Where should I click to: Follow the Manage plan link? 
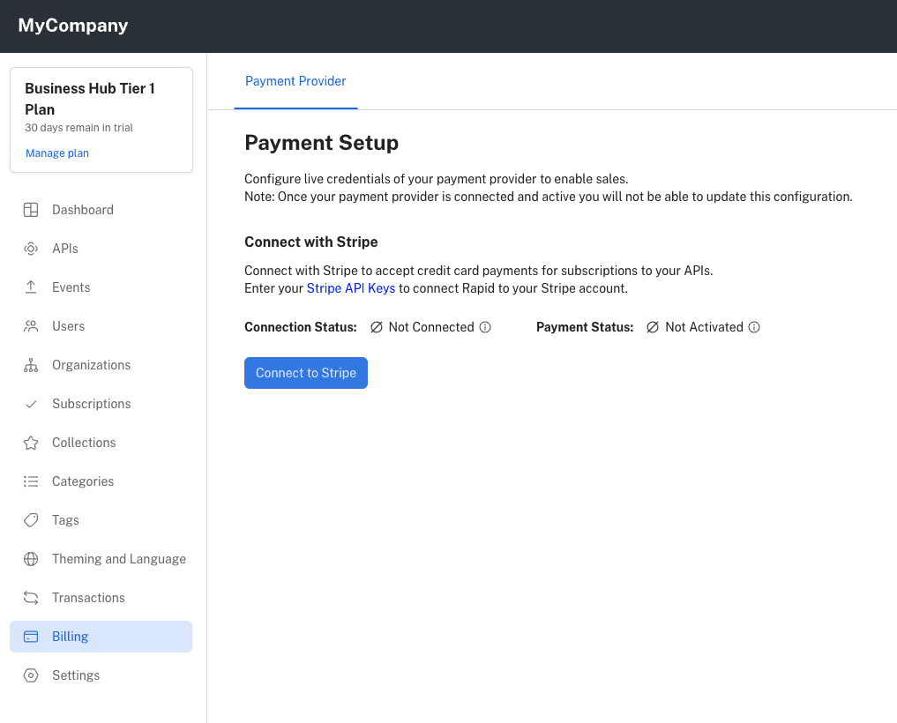[x=57, y=153]
